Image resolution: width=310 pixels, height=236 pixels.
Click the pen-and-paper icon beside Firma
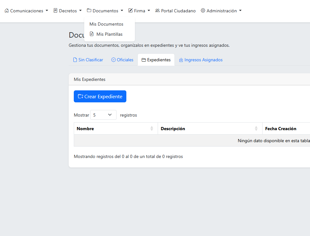130,11
